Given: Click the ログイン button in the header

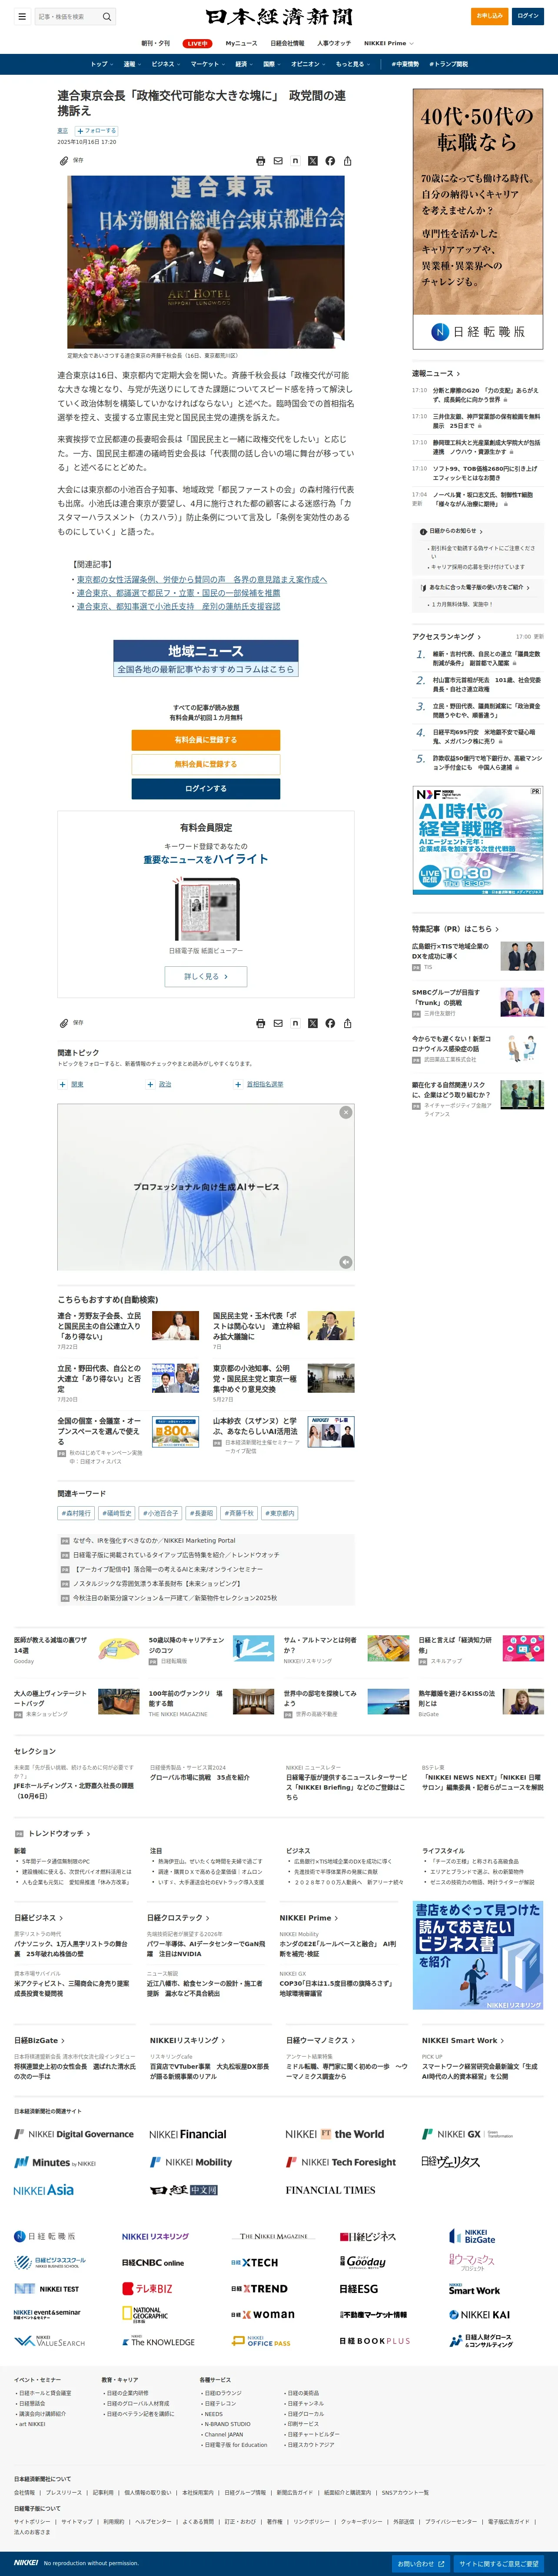Looking at the screenshot, I should [x=527, y=16].
